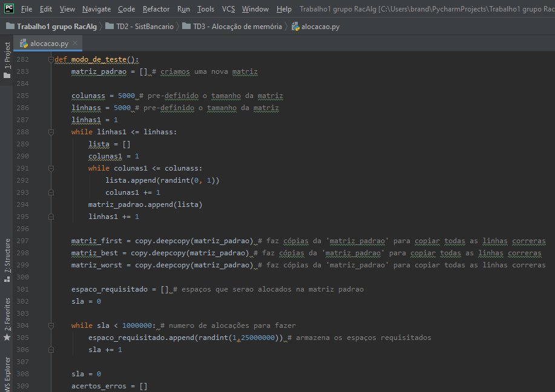Open the 1: Project tool window
The width and height of the screenshot is (555, 392).
[x=7, y=55]
